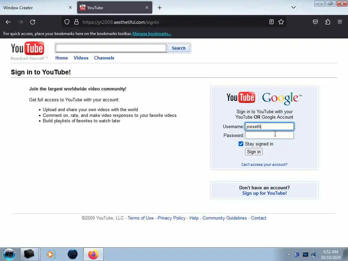Launch the media player taskbar icon
Image resolution: width=348 pixels, height=261 pixels.
point(51,254)
